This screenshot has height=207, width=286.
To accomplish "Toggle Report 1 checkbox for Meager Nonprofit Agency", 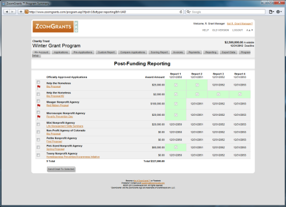I will pyautogui.click(x=176, y=104).
